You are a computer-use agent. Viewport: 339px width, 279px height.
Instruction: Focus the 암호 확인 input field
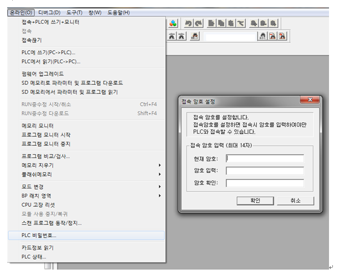point(265,183)
